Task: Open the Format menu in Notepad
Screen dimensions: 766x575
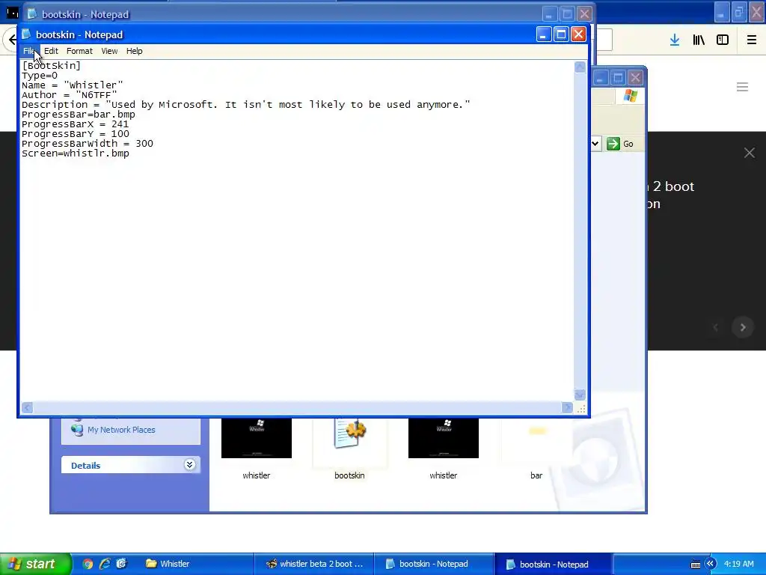Action: point(79,51)
